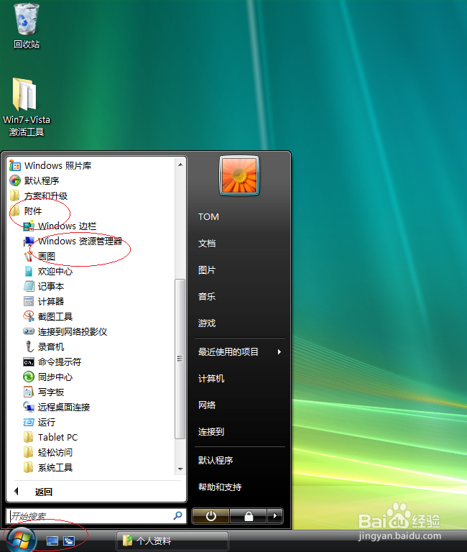
Task: Launch 截图工具 snipping tool icon
Action: [x=29, y=316]
